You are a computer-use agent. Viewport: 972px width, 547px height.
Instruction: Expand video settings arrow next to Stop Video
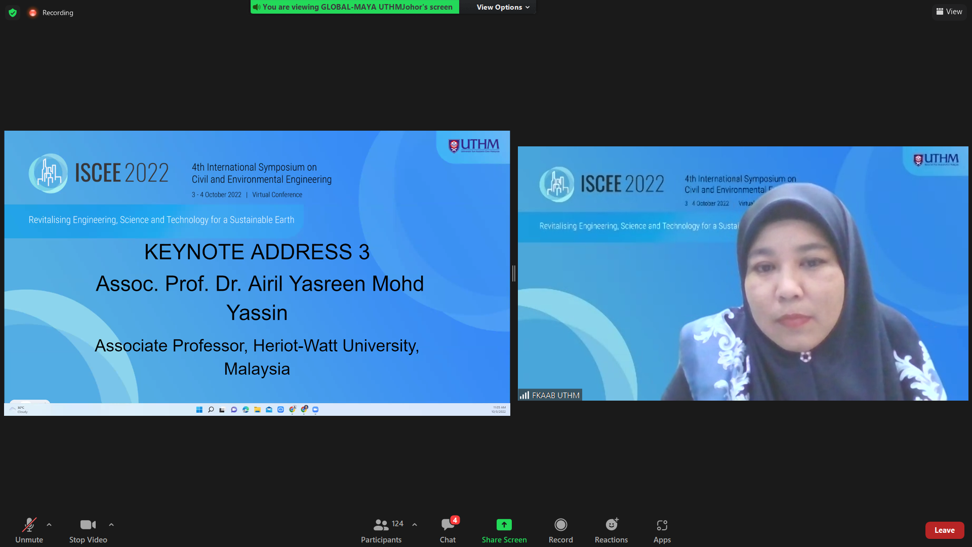coord(111,525)
